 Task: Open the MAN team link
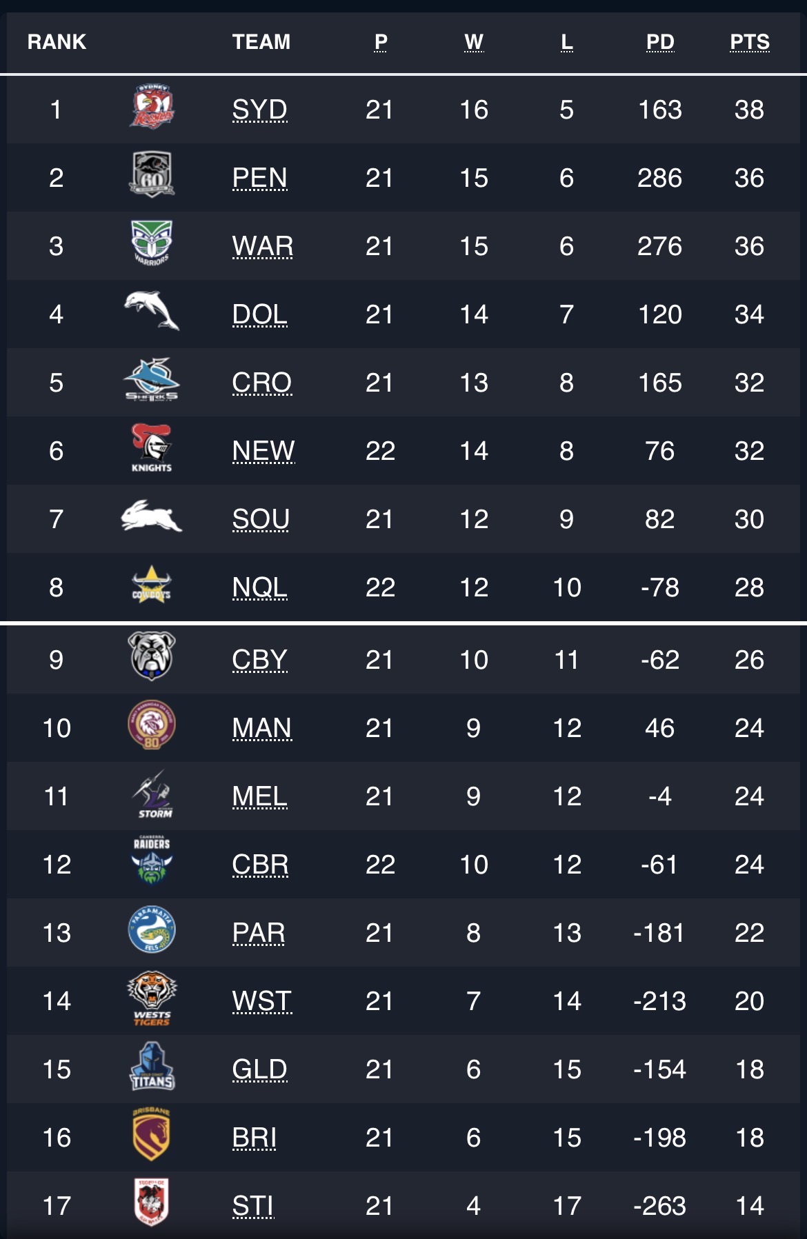[262, 728]
